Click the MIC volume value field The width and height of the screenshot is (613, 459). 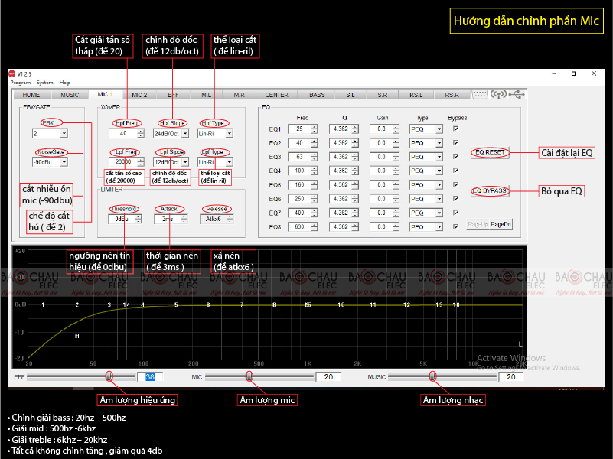[x=328, y=377]
